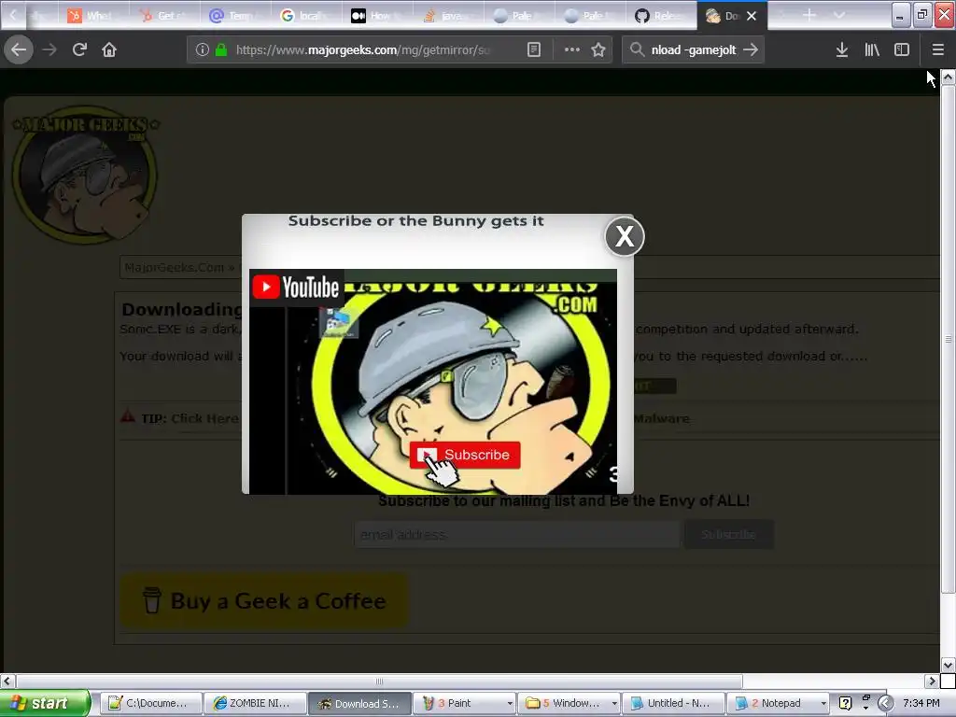956x717 pixels.
Task: Open the page actions three-dot menu
Action: pyautogui.click(x=572, y=50)
